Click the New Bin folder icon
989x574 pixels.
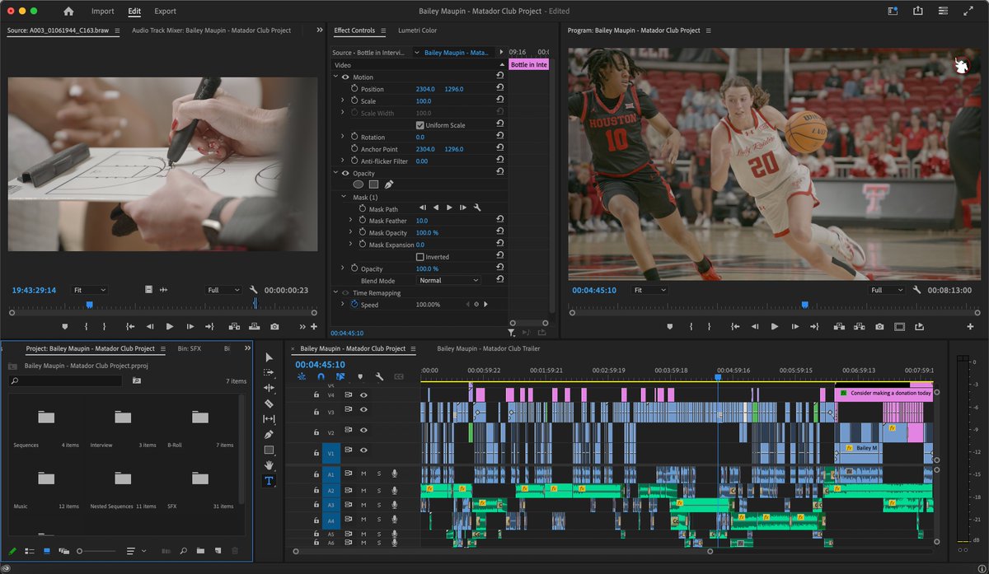[x=200, y=550]
